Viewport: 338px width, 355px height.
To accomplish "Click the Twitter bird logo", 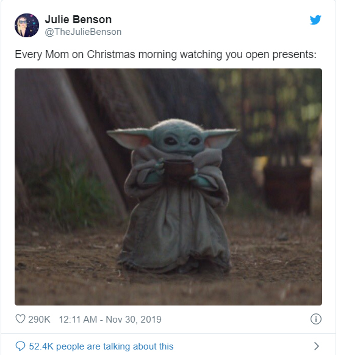I will pos(315,20).
